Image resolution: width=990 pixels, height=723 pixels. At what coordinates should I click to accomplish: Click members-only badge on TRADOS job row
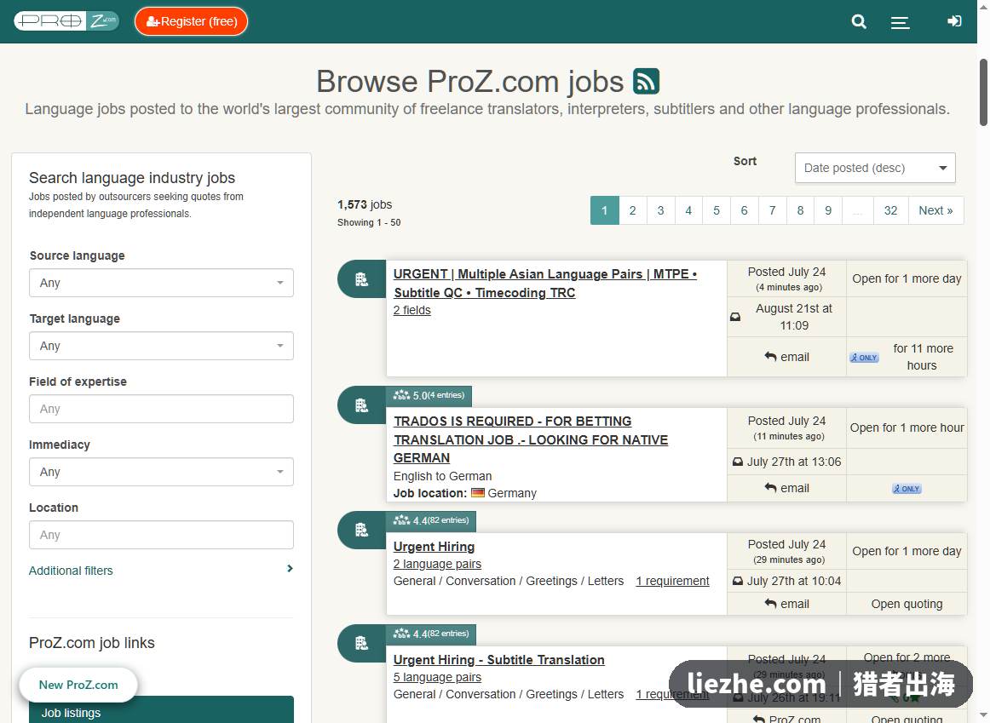click(x=907, y=488)
